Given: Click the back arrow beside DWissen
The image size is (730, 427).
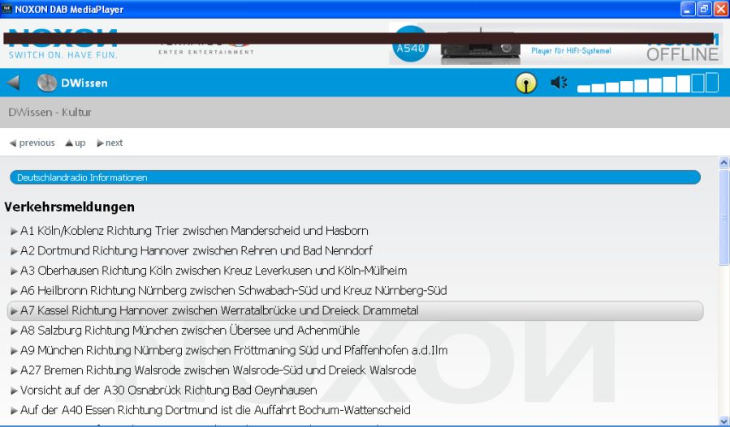Looking at the screenshot, I should click(14, 83).
